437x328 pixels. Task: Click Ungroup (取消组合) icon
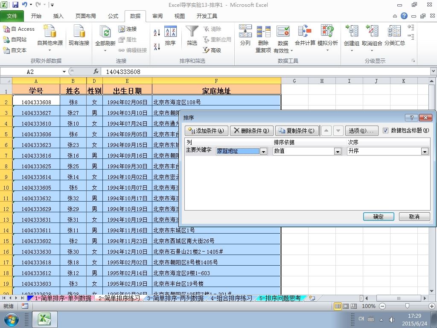tap(372, 31)
